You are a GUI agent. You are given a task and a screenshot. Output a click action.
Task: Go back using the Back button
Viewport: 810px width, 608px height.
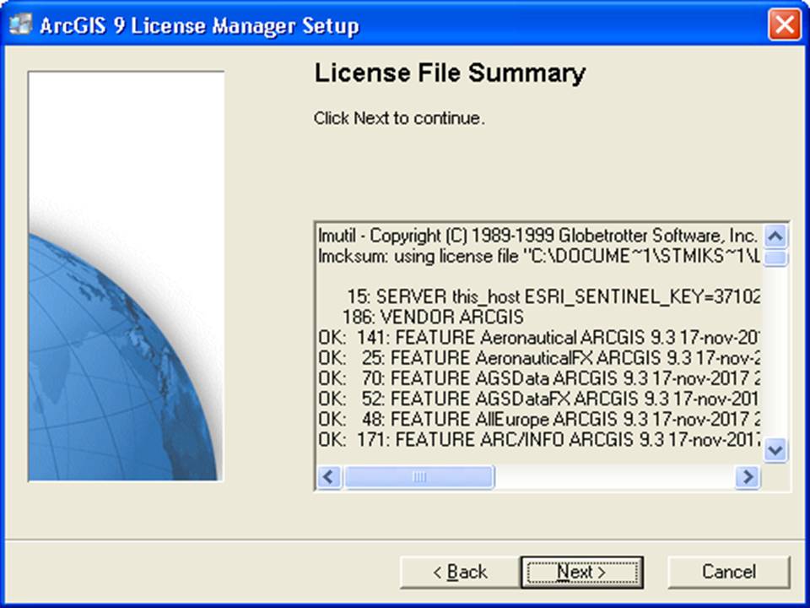point(459,572)
